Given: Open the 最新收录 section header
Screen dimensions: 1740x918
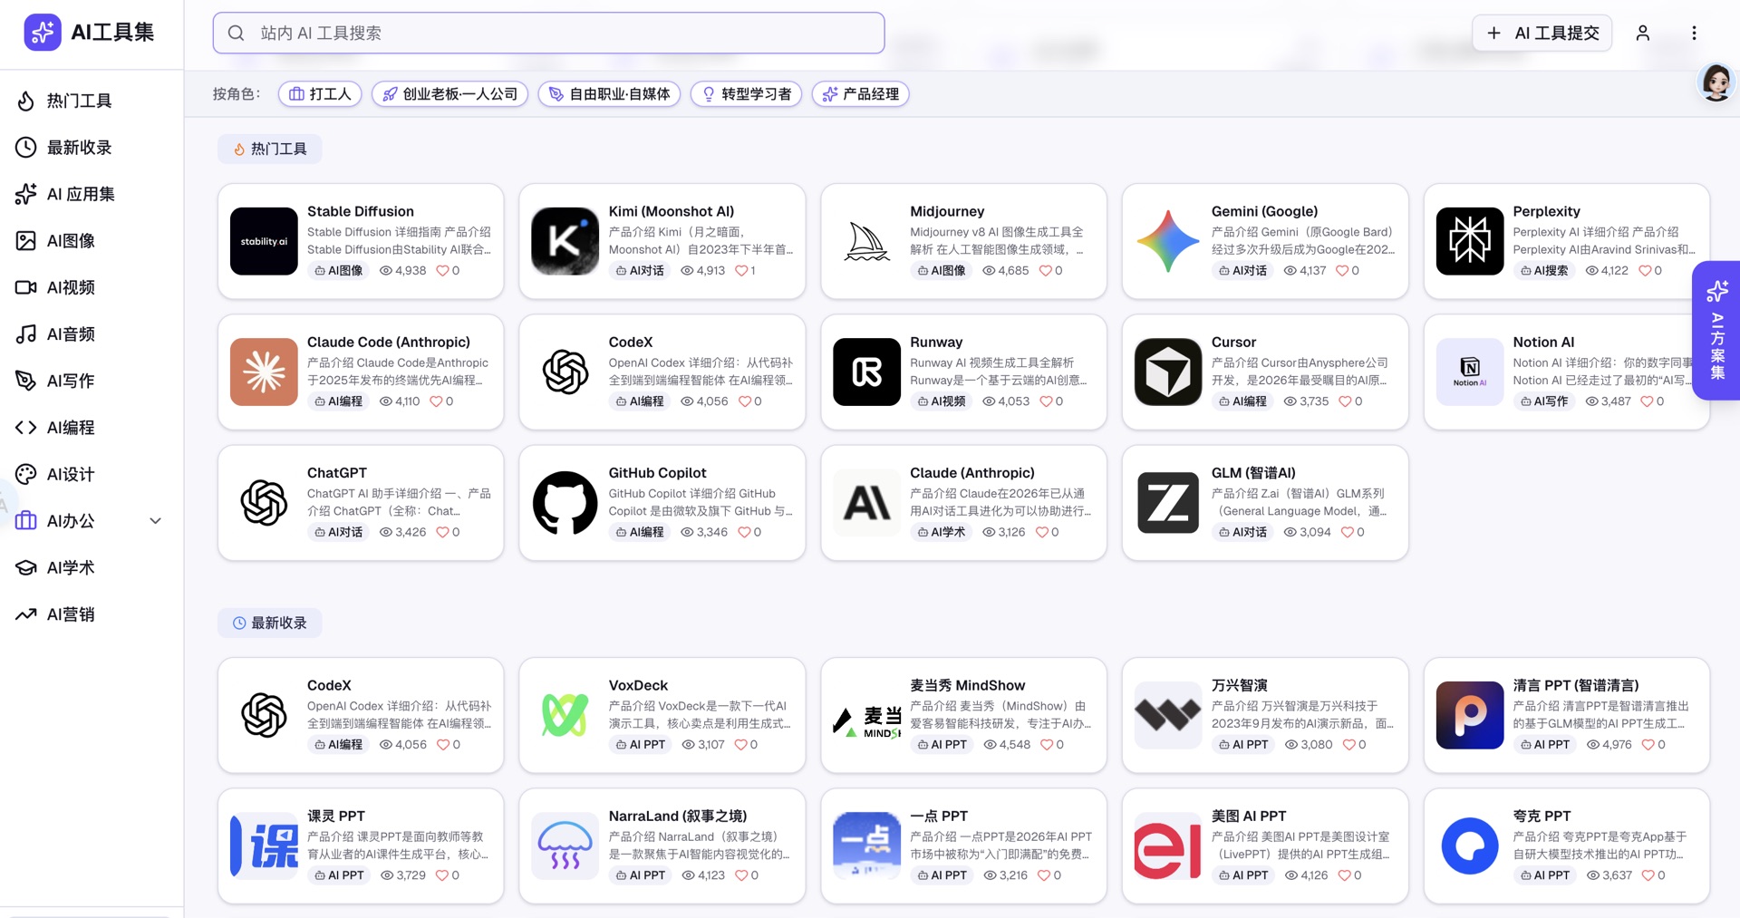Looking at the screenshot, I should click(270, 623).
